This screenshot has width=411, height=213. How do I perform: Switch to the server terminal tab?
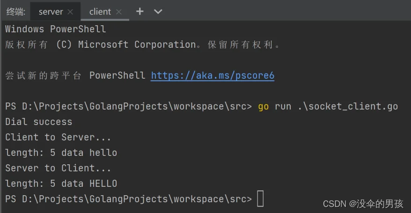(51, 12)
